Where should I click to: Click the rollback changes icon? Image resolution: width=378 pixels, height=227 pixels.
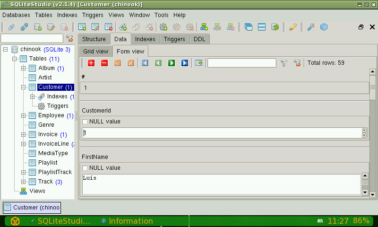pyautogui.click(x=131, y=63)
